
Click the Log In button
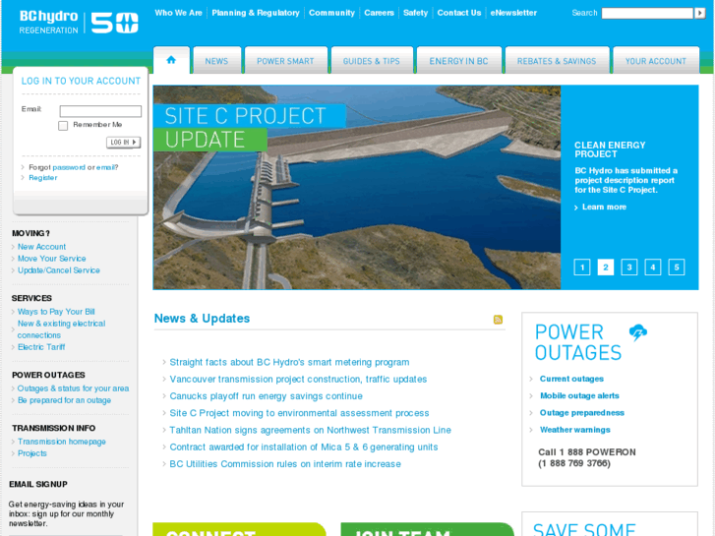click(124, 143)
